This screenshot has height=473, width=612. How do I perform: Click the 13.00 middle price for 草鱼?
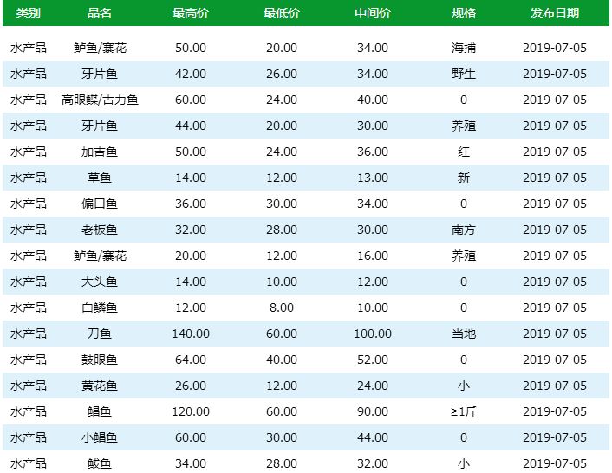[373, 178]
